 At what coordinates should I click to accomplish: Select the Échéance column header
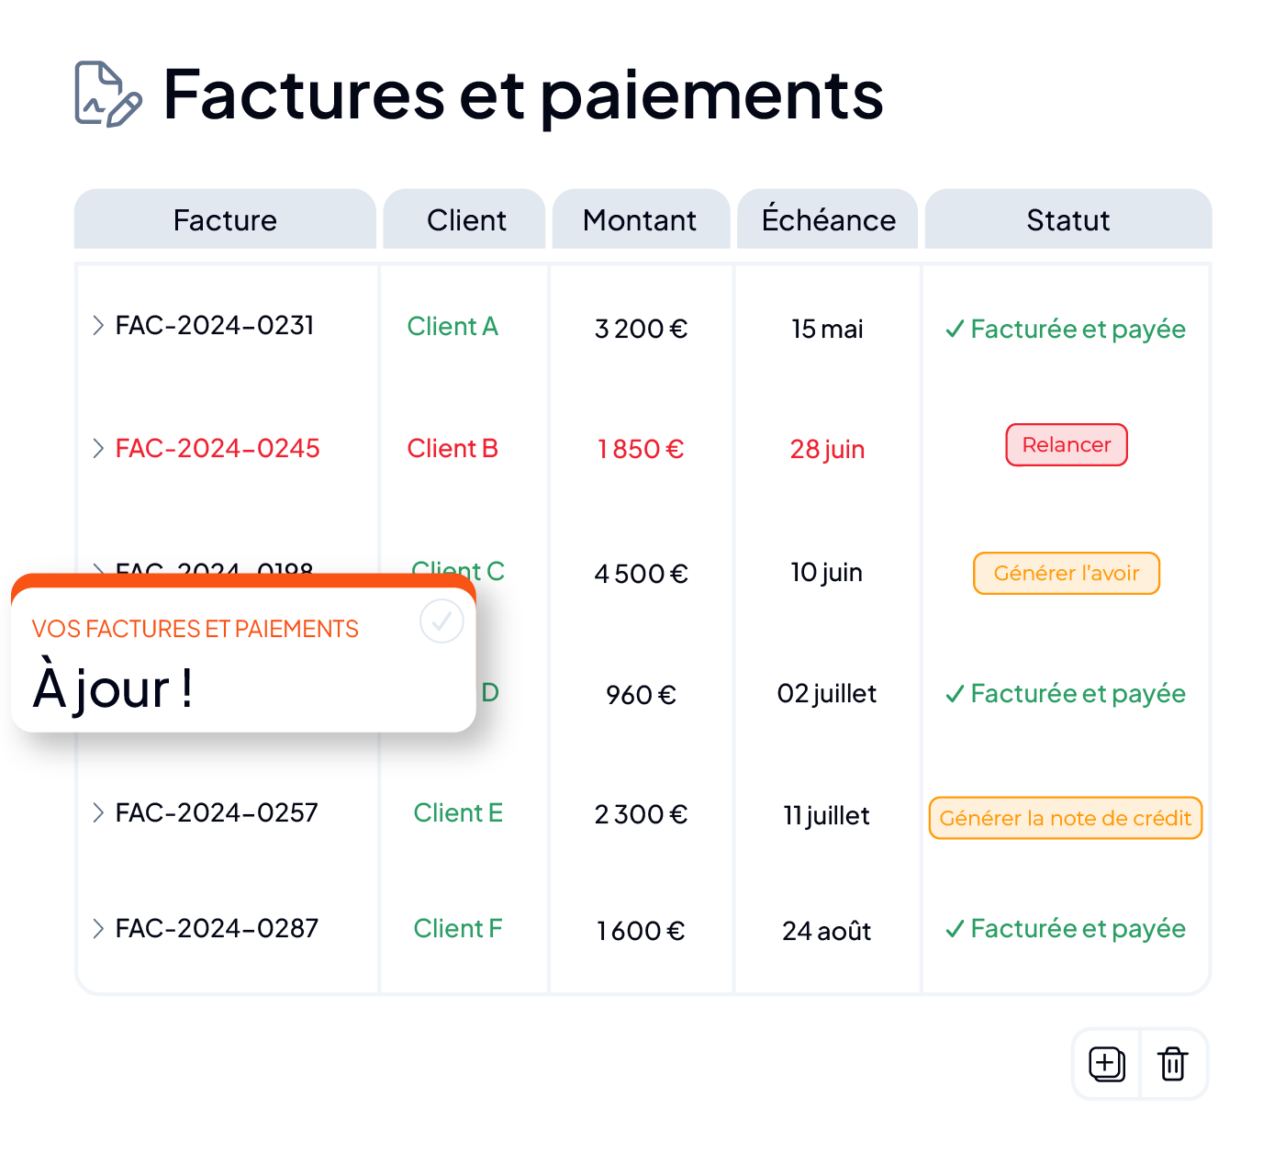[x=828, y=219]
